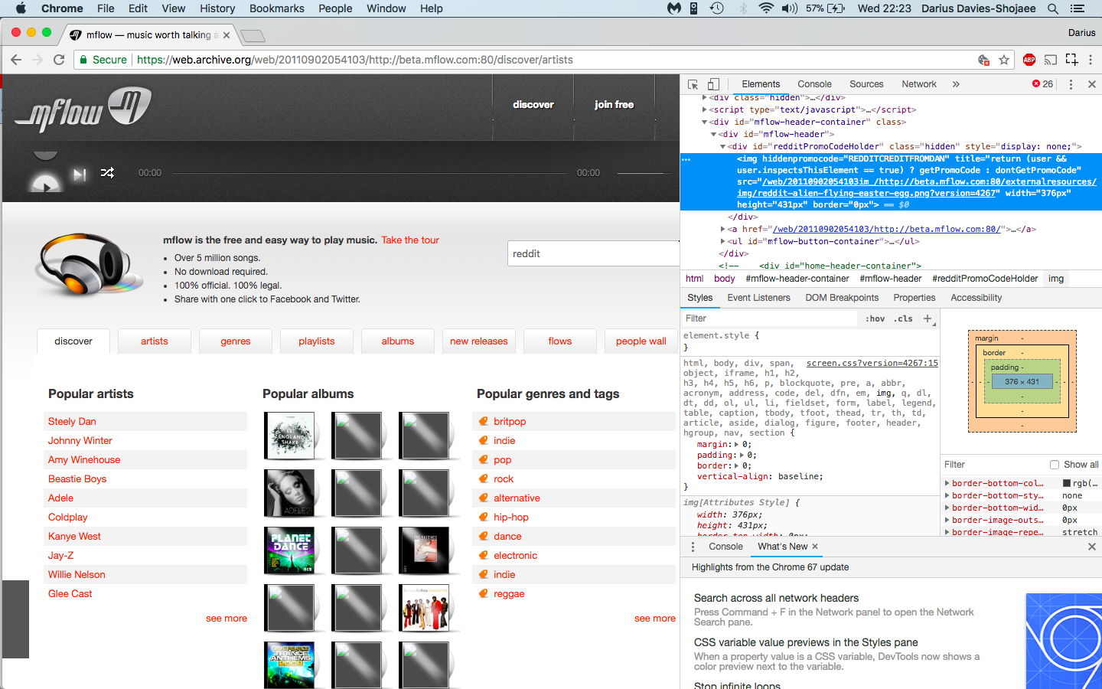Click the Planet Dance album thumbnail
Screen dimensions: 1102x689
tap(289, 550)
